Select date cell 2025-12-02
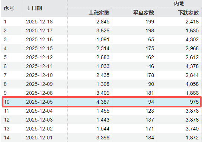Screen dimensions: 202x142 pos(39,129)
